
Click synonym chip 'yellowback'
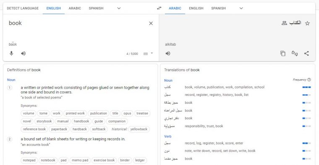pos(139,129)
